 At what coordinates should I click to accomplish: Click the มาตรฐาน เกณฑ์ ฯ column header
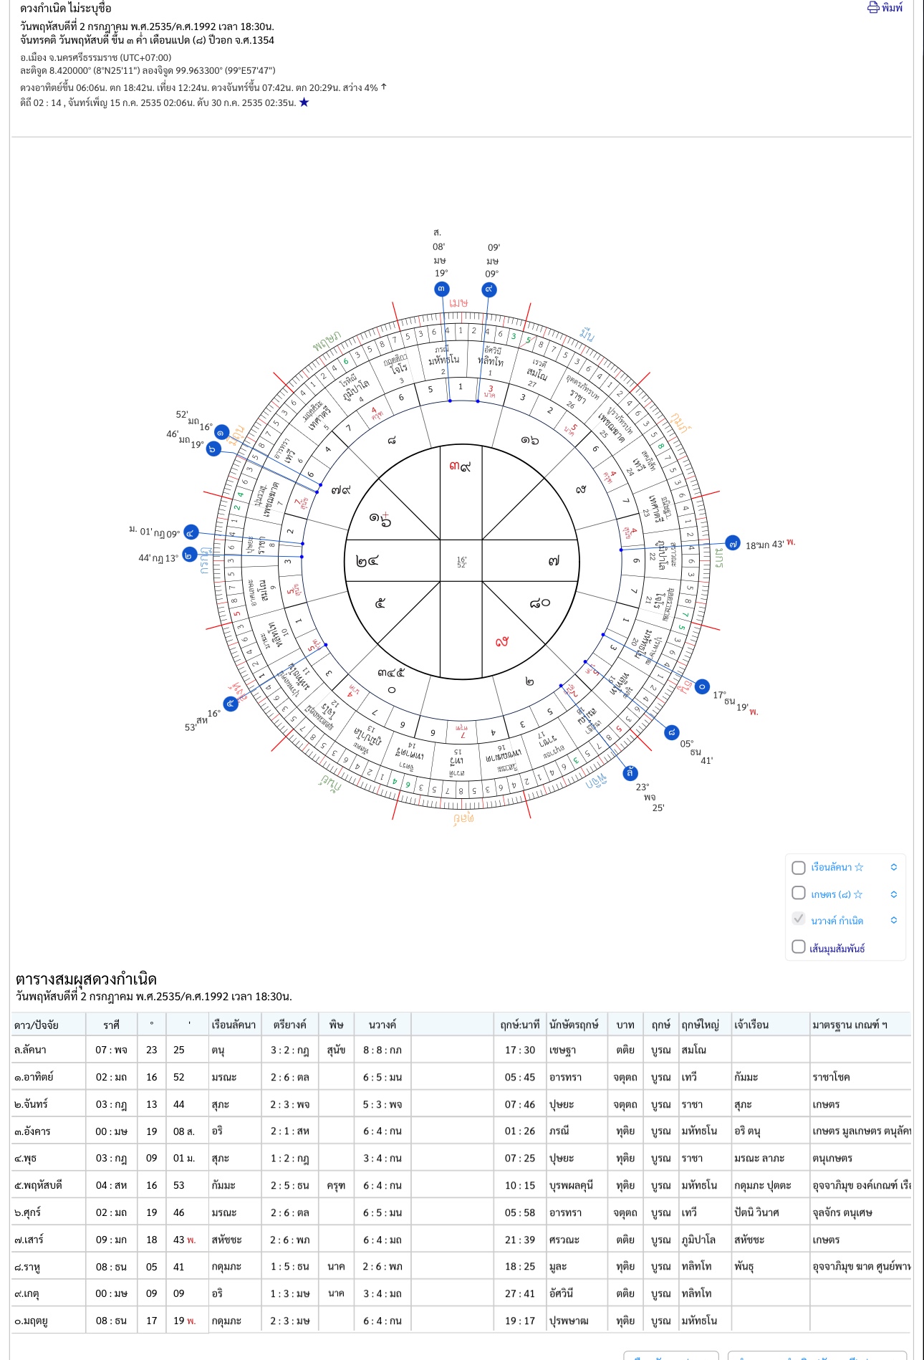click(850, 1025)
